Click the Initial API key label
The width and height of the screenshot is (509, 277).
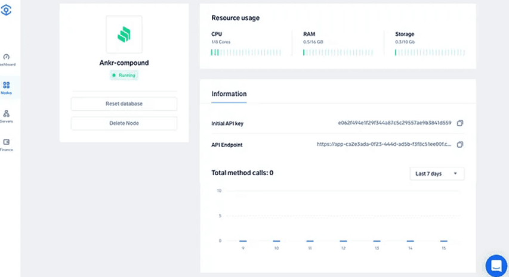tap(227, 123)
